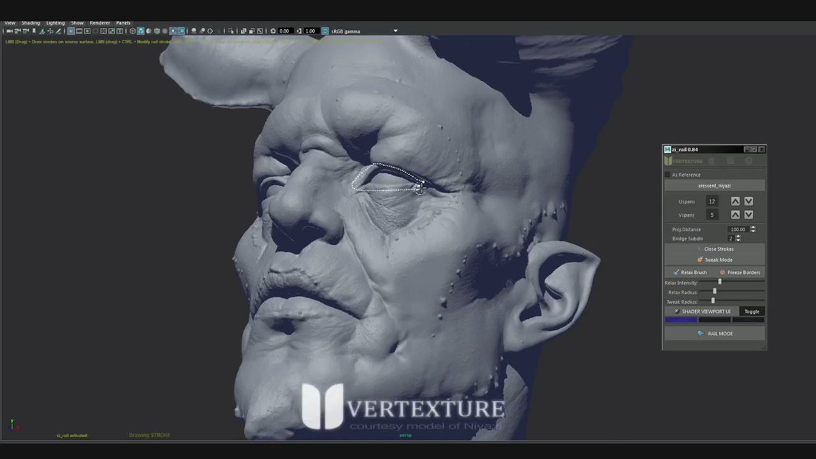Check the As Reference checkbox
The image size is (816, 459).
668,175
